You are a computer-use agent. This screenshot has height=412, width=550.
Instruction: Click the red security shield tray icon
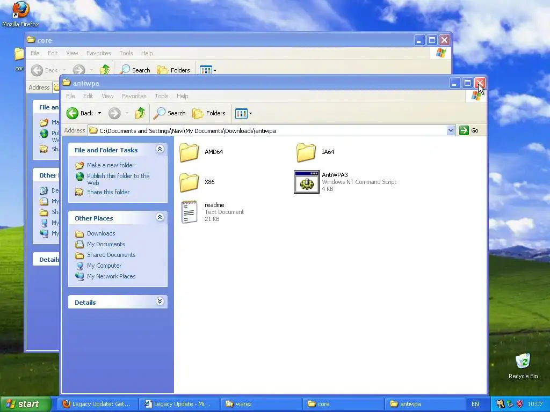(x=520, y=404)
